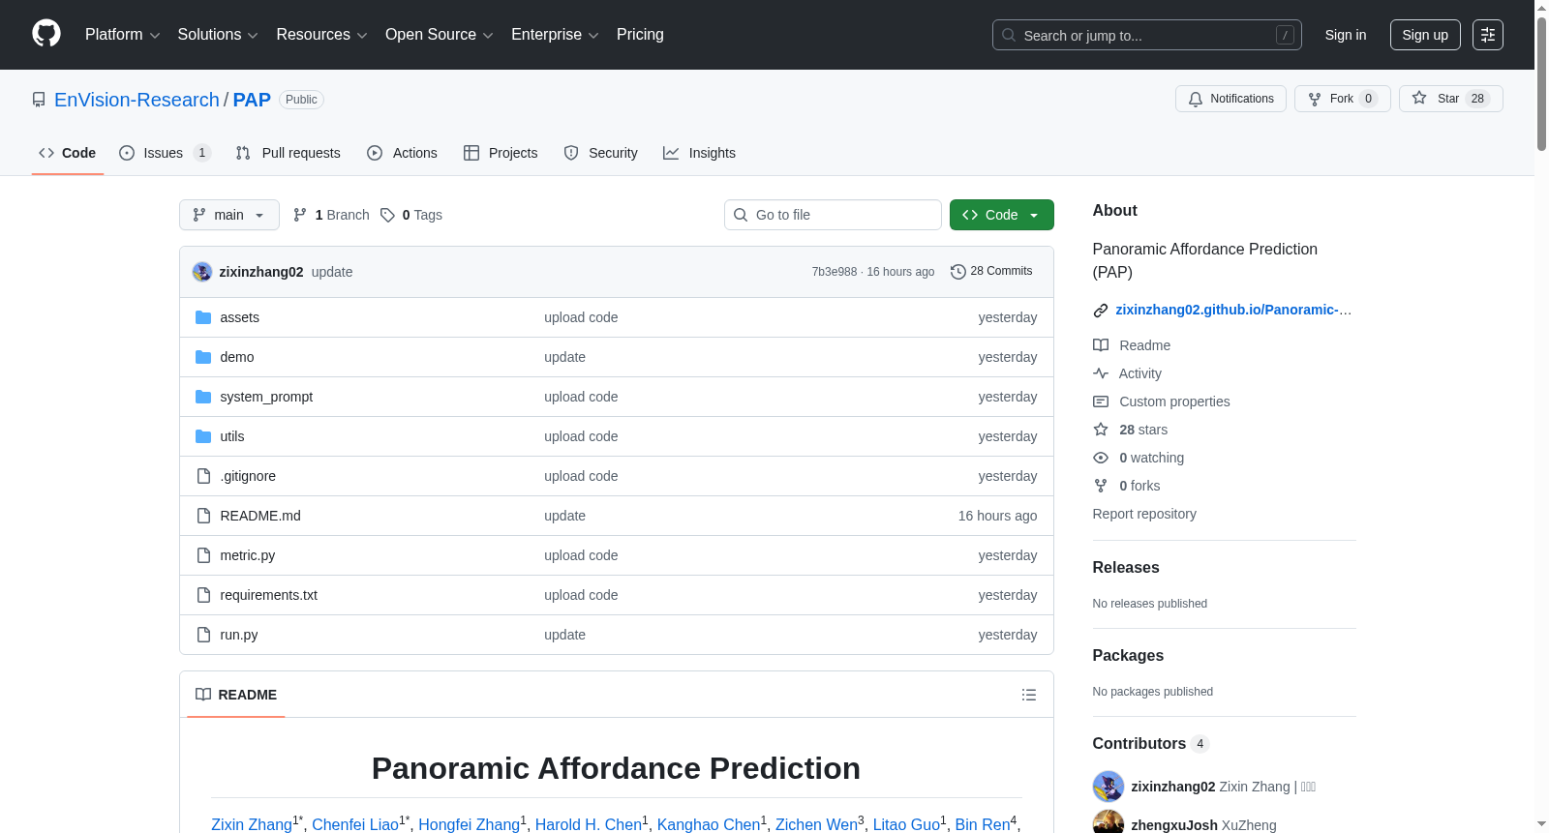Click the utils folder icon
1549x833 pixels.
pyautogui.click(x=203, y=436)
